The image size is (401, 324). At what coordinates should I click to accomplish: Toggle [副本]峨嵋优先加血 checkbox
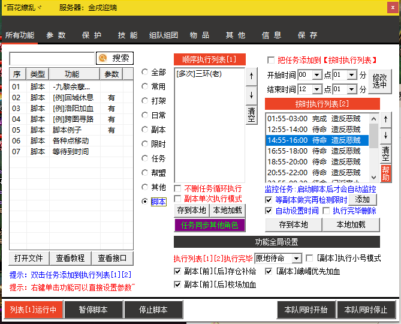pyautogui.click(x=269, y=271)
